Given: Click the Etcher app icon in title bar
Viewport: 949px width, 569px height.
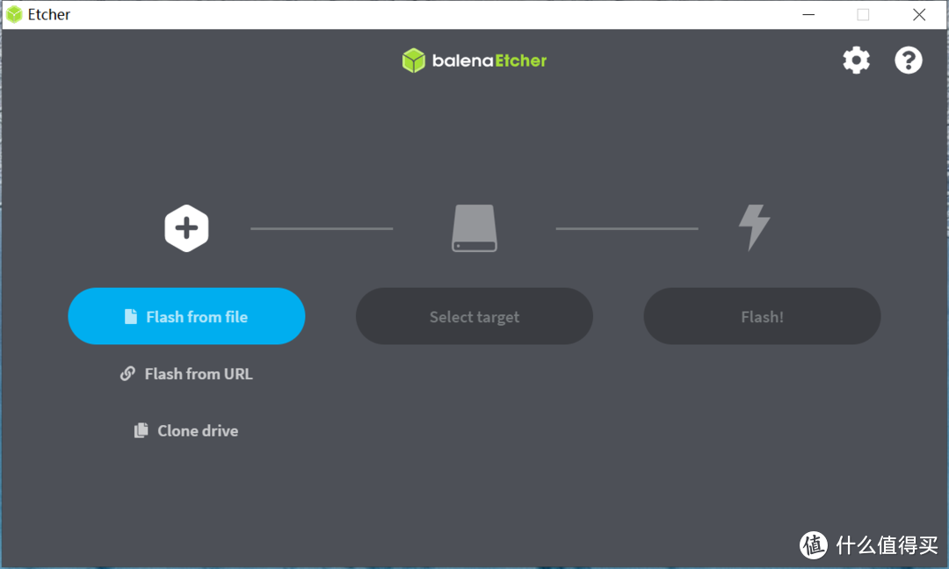Looking at the screenshot, I should pos(14,15).
